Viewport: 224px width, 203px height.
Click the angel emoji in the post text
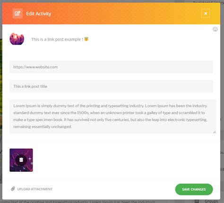tap(86, 39)
